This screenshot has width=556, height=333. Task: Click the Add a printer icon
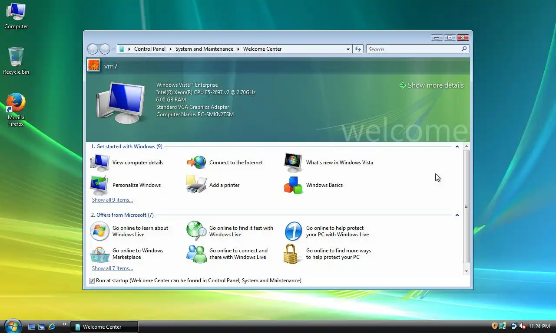point(197,185)
